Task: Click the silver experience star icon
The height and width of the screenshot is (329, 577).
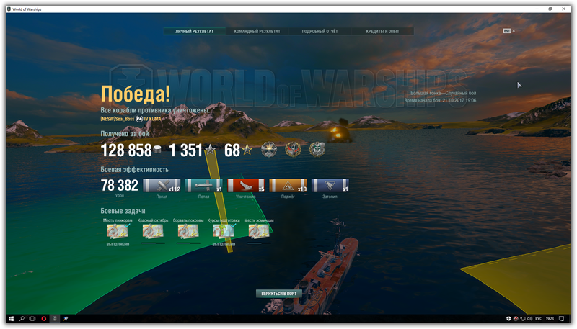Action: [x=210, y=150]
